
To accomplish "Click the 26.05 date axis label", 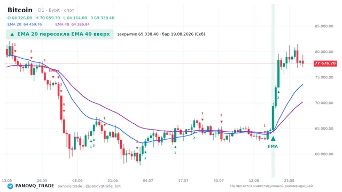I will 42,180.
